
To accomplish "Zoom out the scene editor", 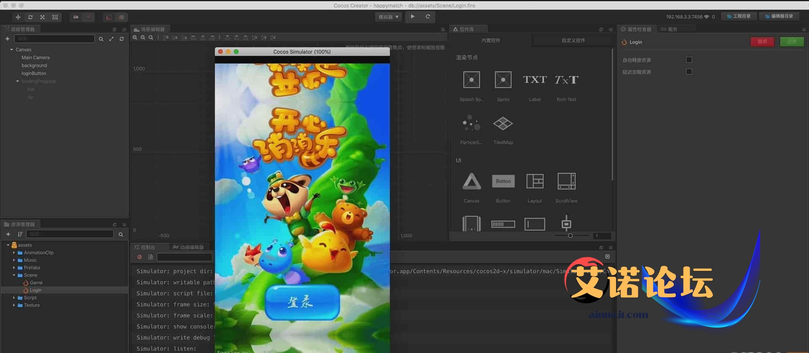I will 143,37.
